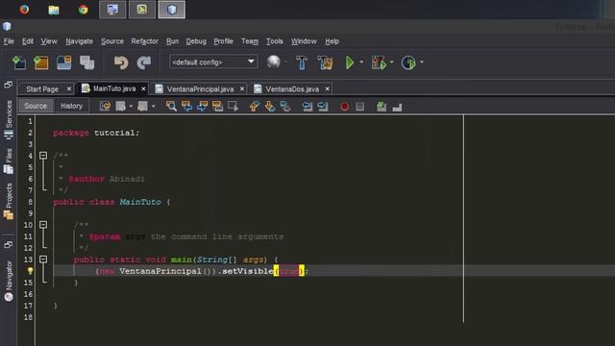Click the Comment icon in editor toolbar
The height and width of the screenshot is (346, 615).
pos(381,106)
